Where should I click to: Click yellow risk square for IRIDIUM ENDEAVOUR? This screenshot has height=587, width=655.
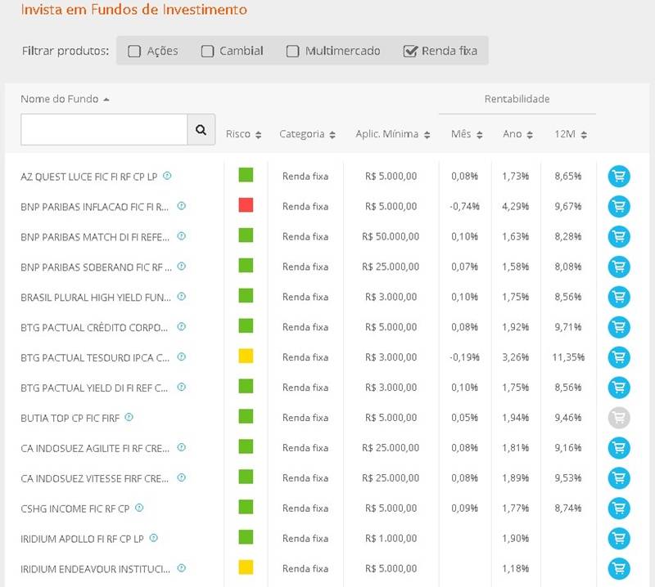pos(246,567)
